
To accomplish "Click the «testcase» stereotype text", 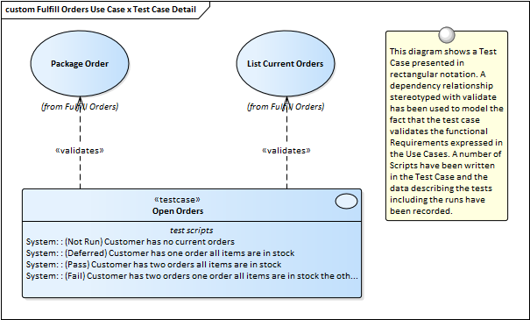I will (x=177, y=200).
